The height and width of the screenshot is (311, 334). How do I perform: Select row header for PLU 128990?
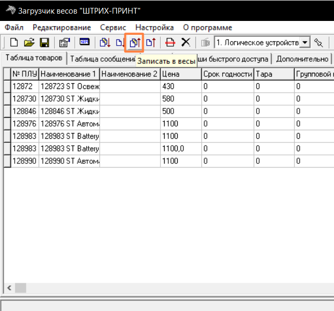coord(7,161)
